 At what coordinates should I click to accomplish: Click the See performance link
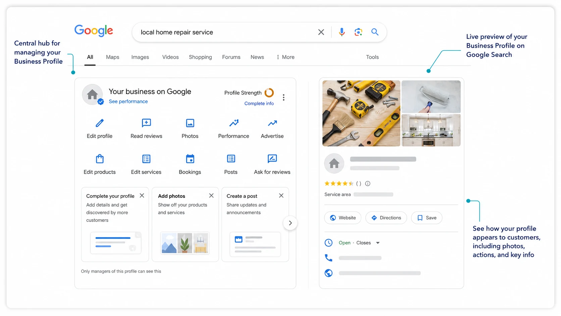(x=128, y=101)
